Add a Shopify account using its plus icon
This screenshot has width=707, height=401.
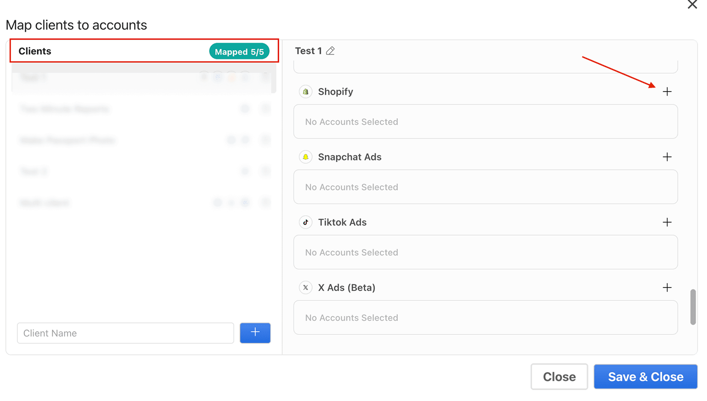(667, 92)
